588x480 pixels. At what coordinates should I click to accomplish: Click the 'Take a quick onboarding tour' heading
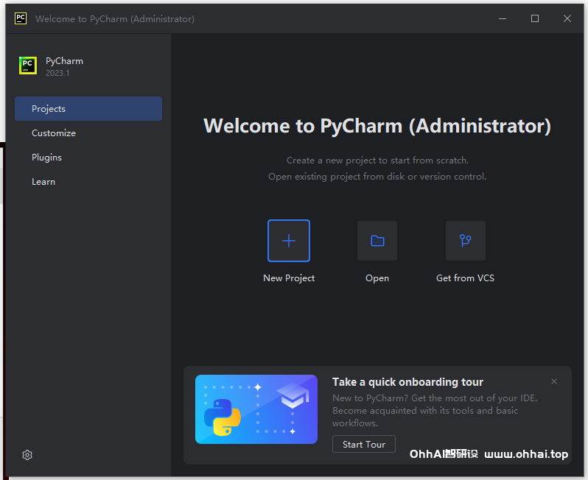coord(407,382)
